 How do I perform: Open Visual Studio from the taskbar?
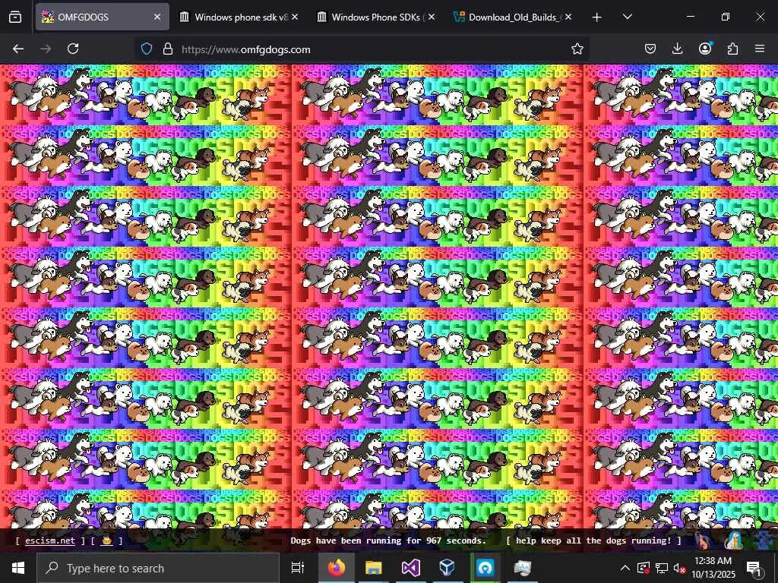click(x=411, y=568)
